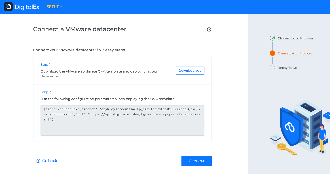Click the Connect button
Screen dimensions: 330x174
coord(196,161)
